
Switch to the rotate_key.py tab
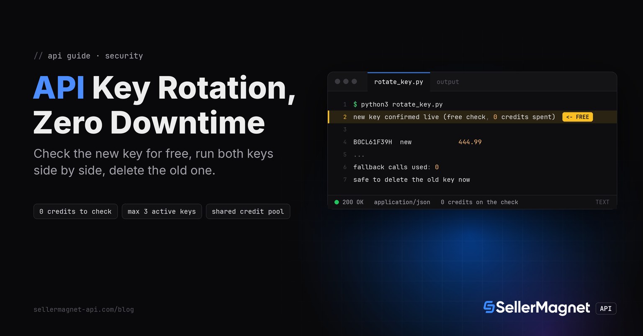399,82
